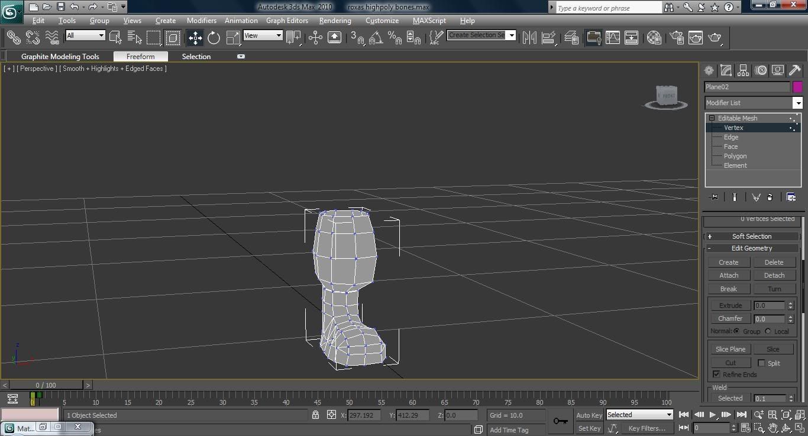Activate the Select and Rotate tool
The width and height of the screenshot is (808, 436).
tap(214, 38)
